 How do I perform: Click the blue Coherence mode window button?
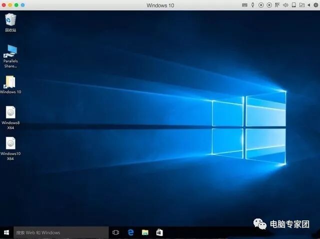click(23, 5)
